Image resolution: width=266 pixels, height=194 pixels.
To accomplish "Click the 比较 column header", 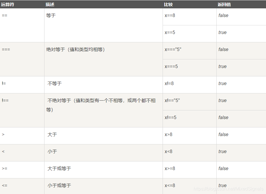I will click(189, 4).
